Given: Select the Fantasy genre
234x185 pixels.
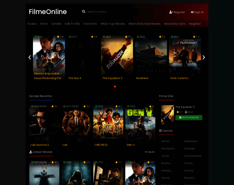Looking at the screenshot, I should tap(166, 171).
